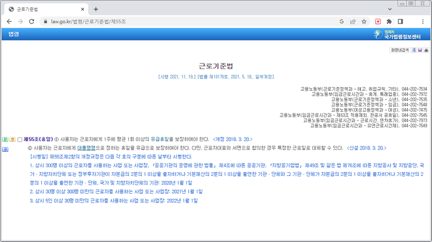Open the 제55조(휴일) article title
Viewport: 432px width, 242px height.
(x=38, y=139)
